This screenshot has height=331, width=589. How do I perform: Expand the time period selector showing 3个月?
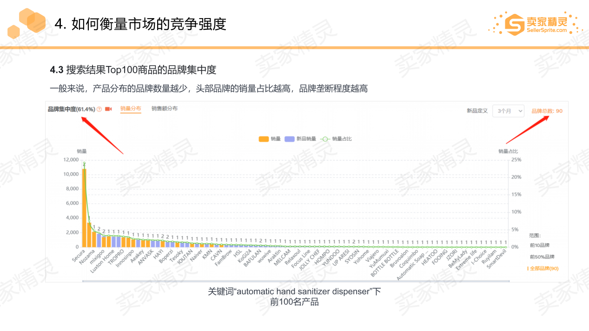tap(508, 111)
